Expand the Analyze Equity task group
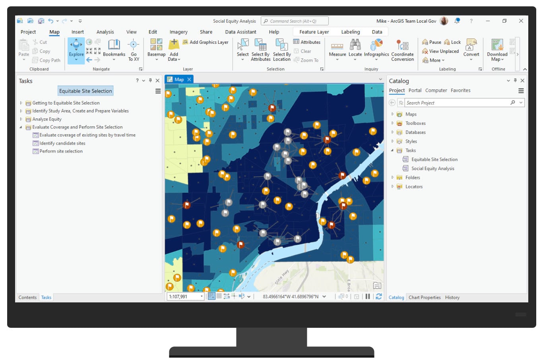Viewport: 541px width, 362px height. [x=21, y=119]
